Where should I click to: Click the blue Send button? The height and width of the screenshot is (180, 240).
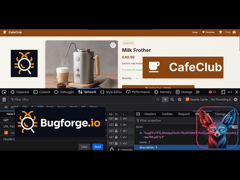point(97,147)
